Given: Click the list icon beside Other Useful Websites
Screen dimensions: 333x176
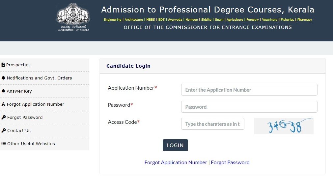Looking at the screenshot, I should (x=3, y=143).
